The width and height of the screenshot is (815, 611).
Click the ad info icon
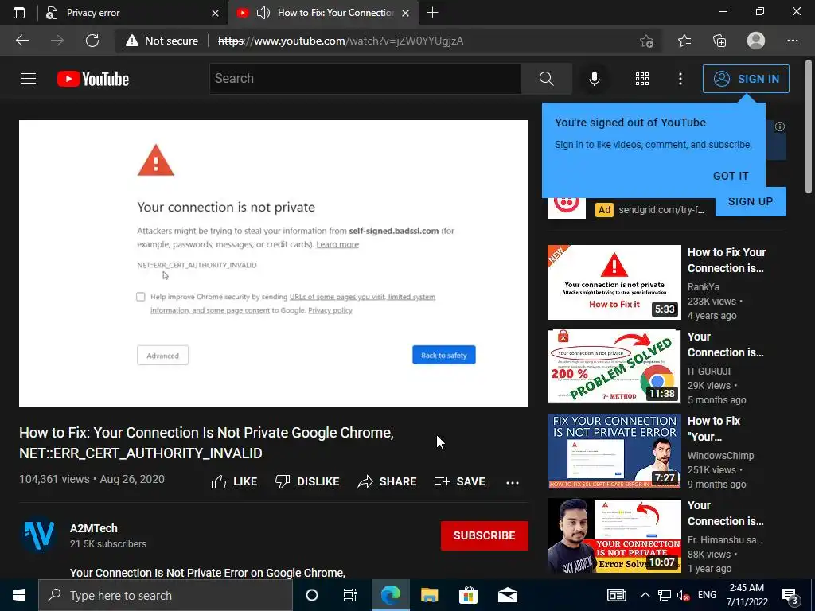pos(780,126)
